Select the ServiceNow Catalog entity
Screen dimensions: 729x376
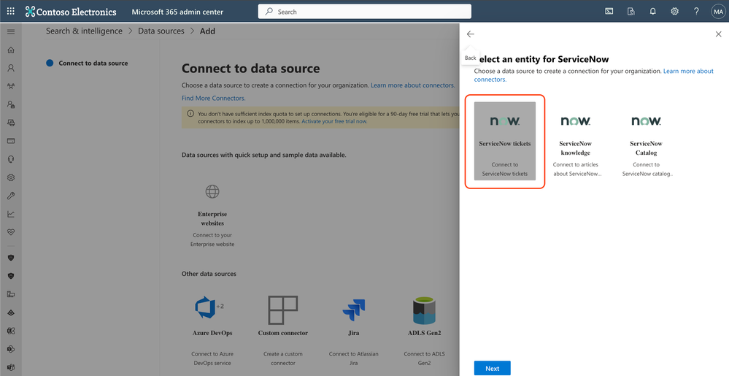click(647, 142)
